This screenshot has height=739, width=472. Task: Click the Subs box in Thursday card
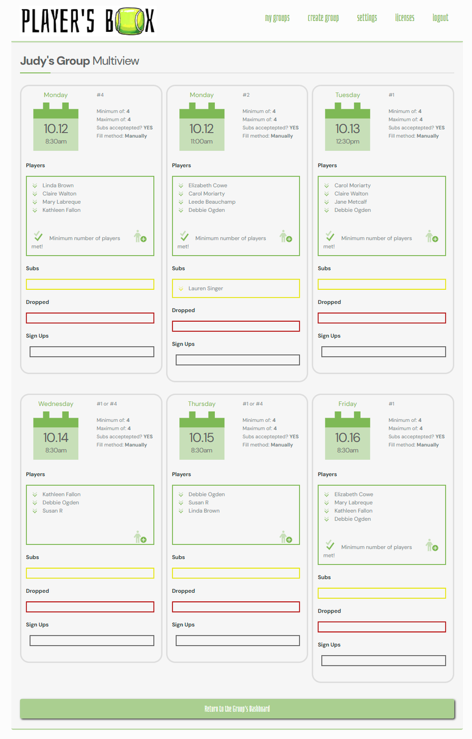click(236, 573)
